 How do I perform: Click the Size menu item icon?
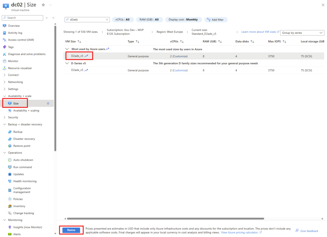point(10,103)
